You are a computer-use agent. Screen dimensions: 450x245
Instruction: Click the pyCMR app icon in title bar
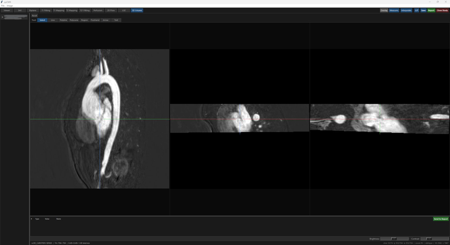tap(2, 2)
